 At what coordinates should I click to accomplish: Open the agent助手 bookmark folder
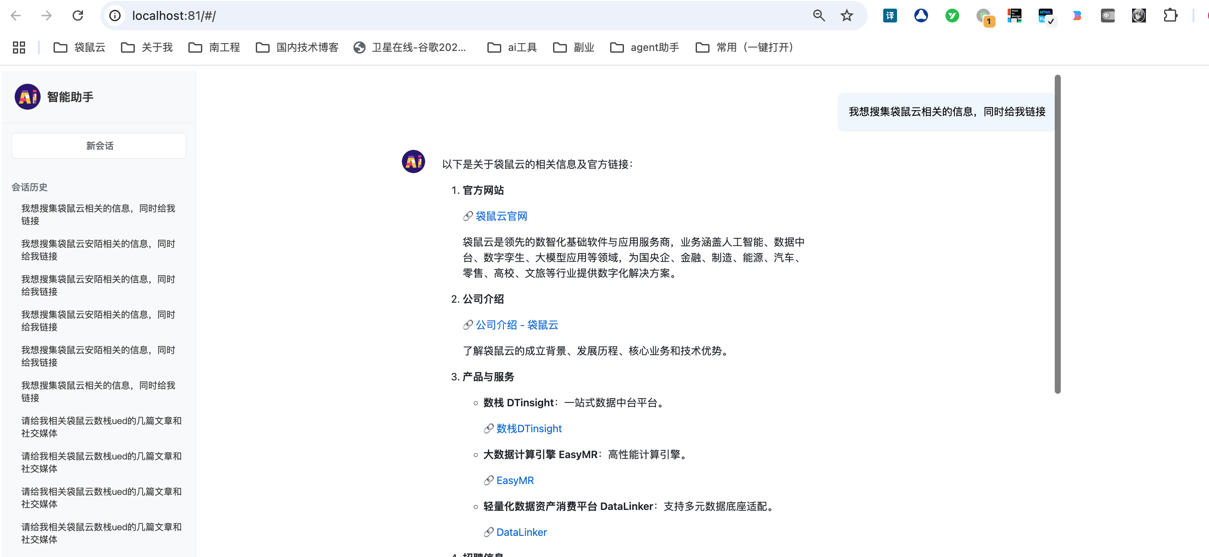(x=644, y=47)
